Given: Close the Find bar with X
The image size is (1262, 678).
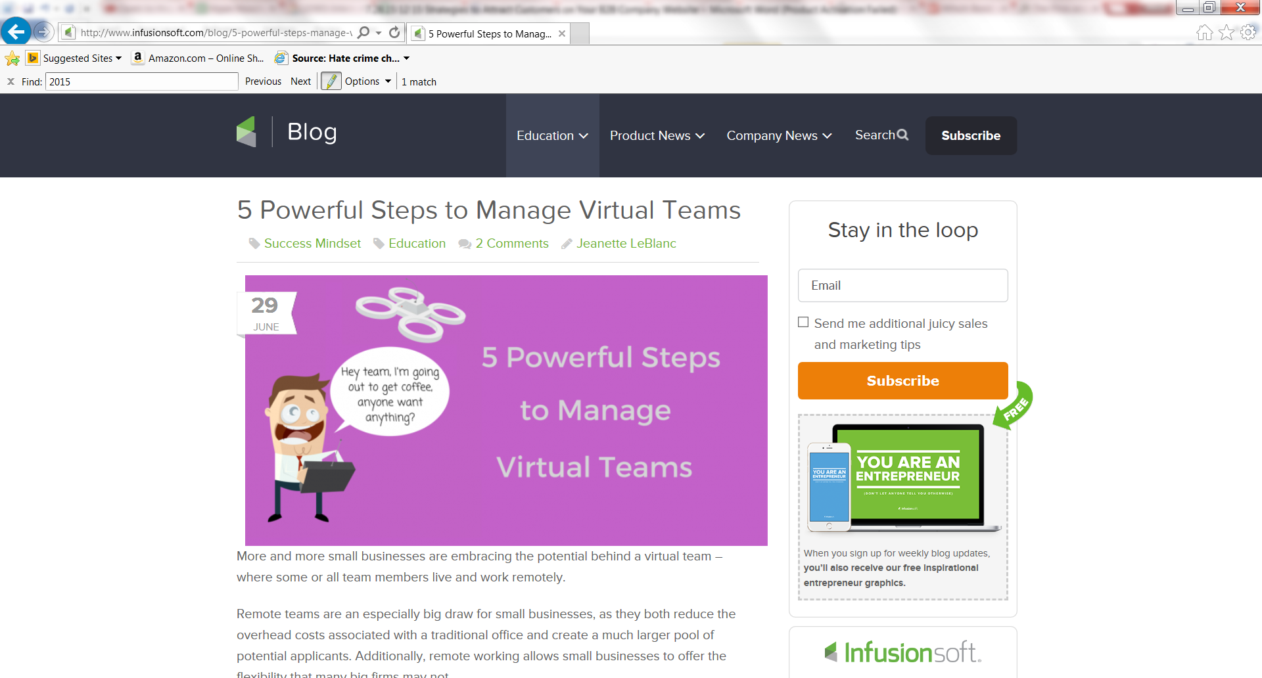Looking at the screenshot, I should click(x=11, y=81).
